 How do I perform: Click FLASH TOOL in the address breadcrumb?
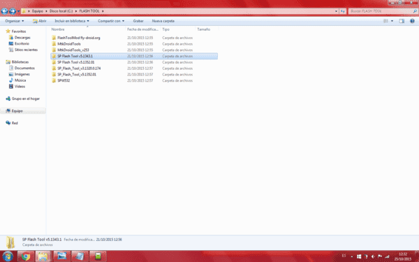coord(89,11)
